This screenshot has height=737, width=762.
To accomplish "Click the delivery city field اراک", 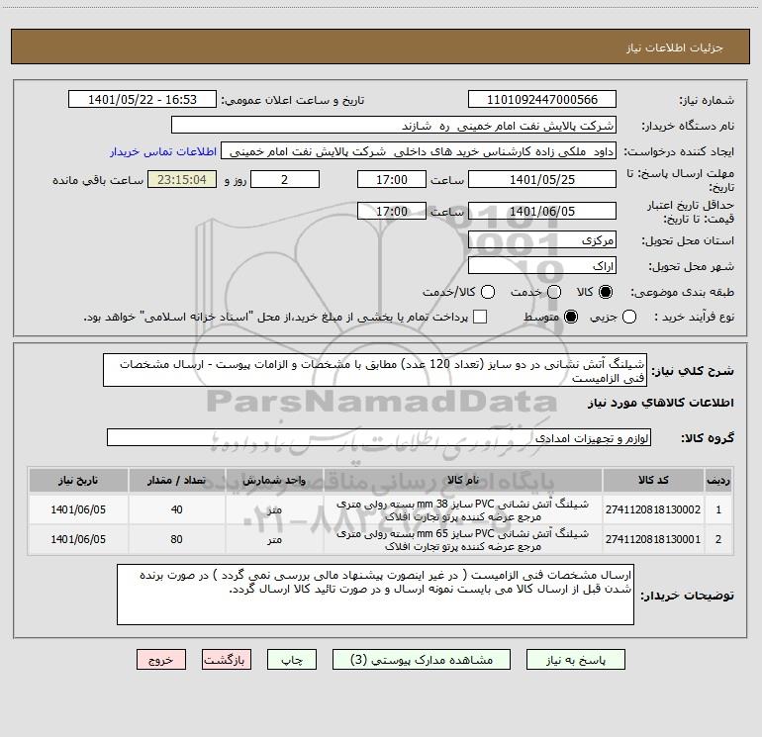I will pyautogui.click(x=542, y=266).
